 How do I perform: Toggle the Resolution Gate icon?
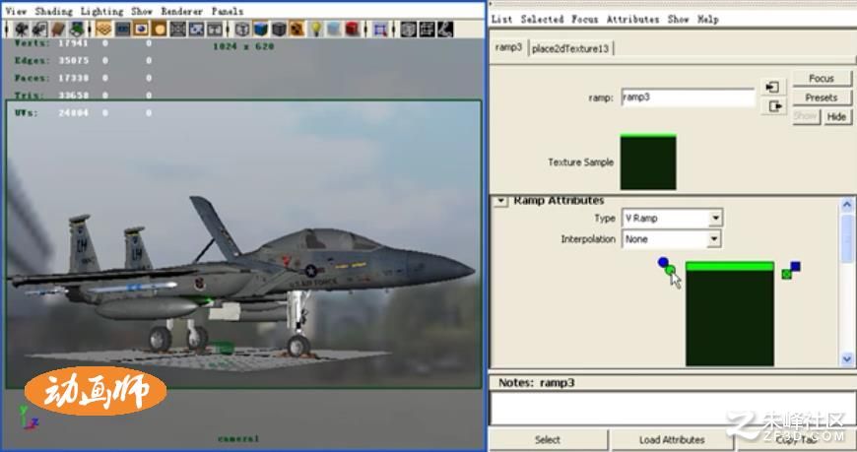click(x=141, y=30)
